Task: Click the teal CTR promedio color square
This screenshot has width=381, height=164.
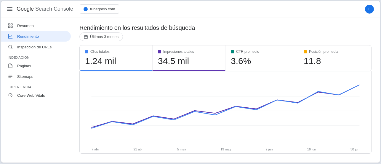Action: [x=232, y=52]
